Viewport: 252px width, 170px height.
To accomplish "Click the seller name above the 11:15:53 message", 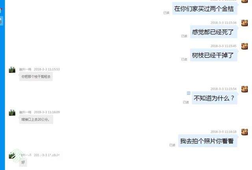I will click(25, 69).
